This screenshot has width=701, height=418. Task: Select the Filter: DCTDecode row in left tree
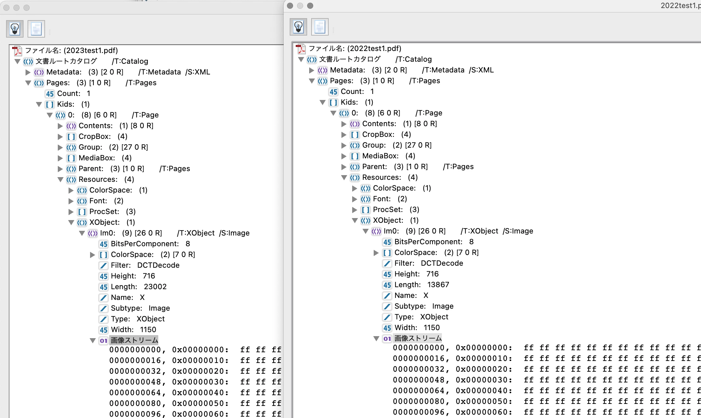click(145, 265)
